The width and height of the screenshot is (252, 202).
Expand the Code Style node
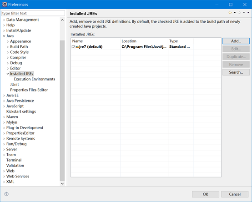pyautogui.click(x=8, y=52)
